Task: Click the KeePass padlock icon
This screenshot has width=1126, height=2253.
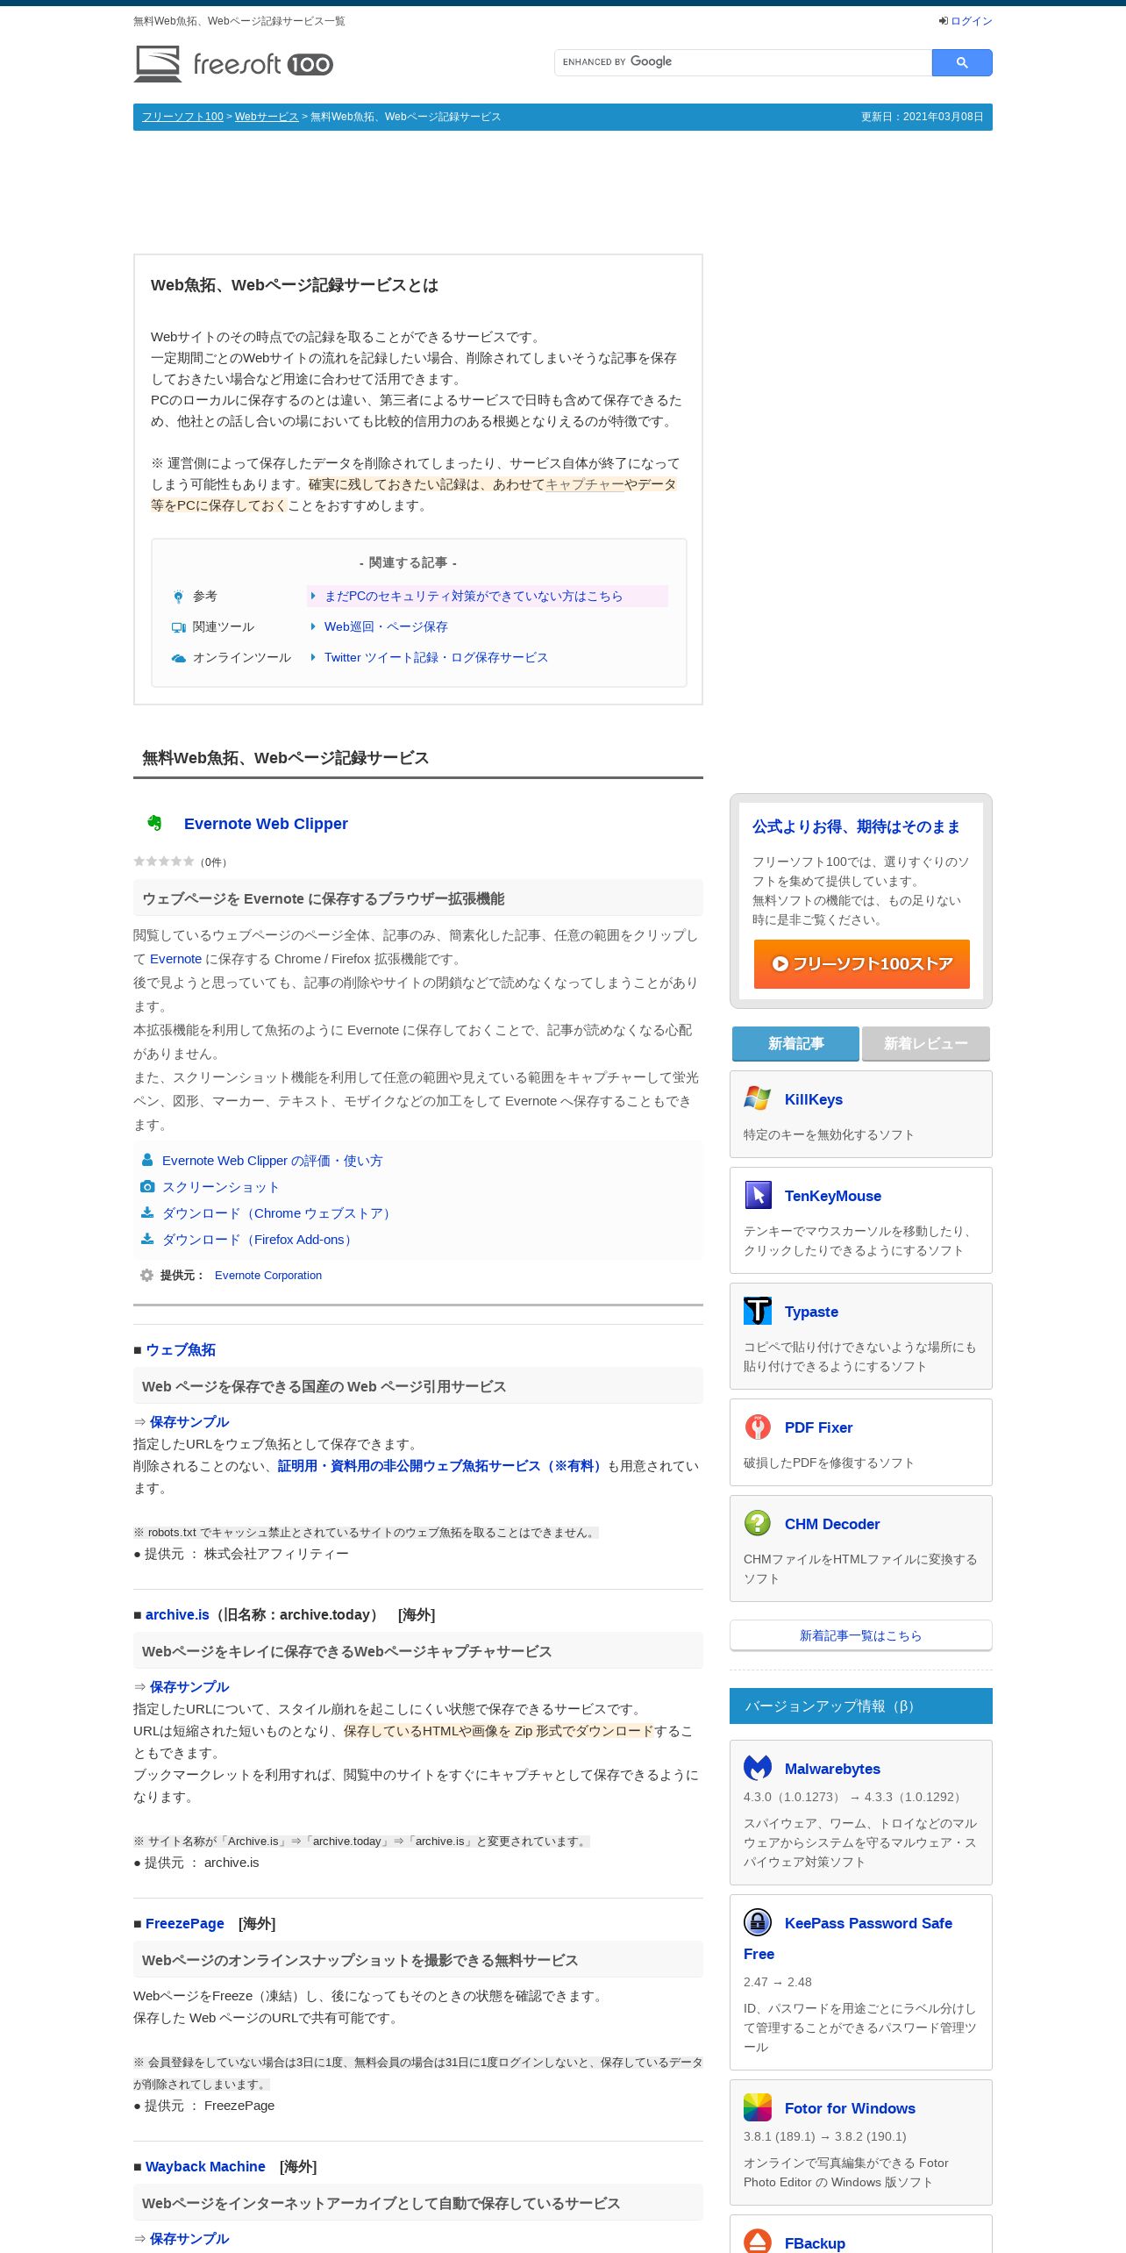Action: [x=758, y=1922]
